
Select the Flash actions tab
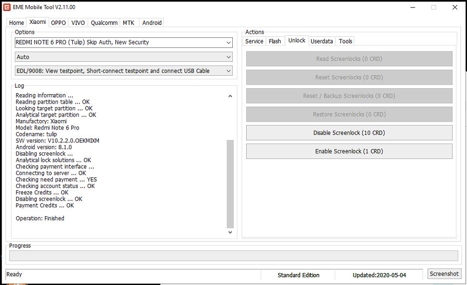point(275,41)
